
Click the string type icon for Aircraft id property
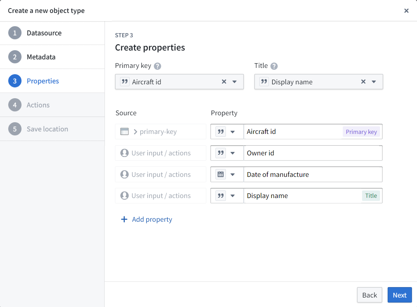pyautogui.click(x=221, y=132)
